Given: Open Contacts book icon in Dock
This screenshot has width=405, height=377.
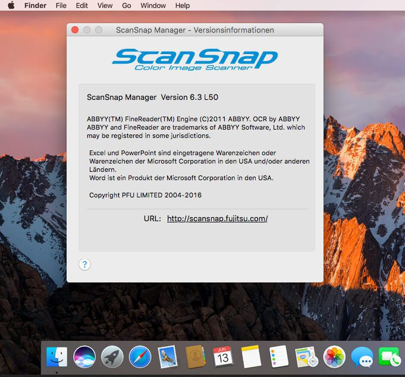Looking at the screenshot, I should pyautogui.click(x=196, y=357).
